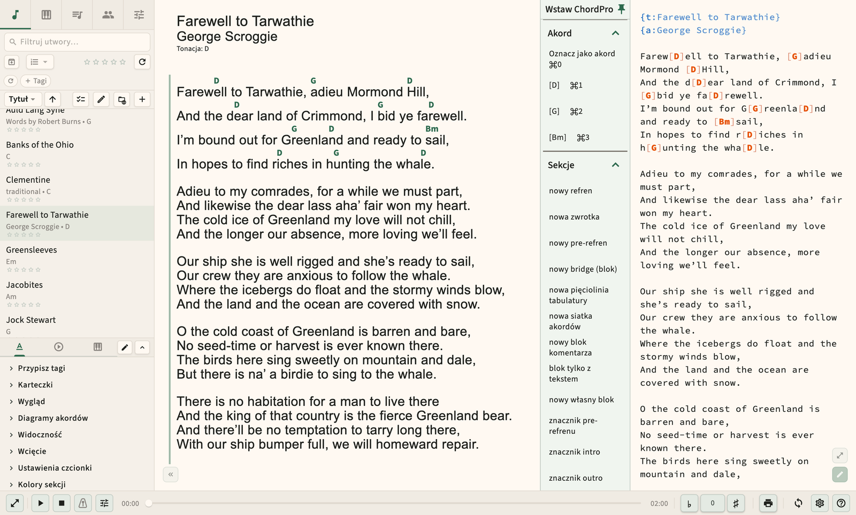
Task: Select the song Banks of the Ohio
Action: (x=77, y=153)
